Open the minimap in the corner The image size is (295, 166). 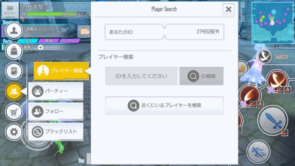point(272,23)
